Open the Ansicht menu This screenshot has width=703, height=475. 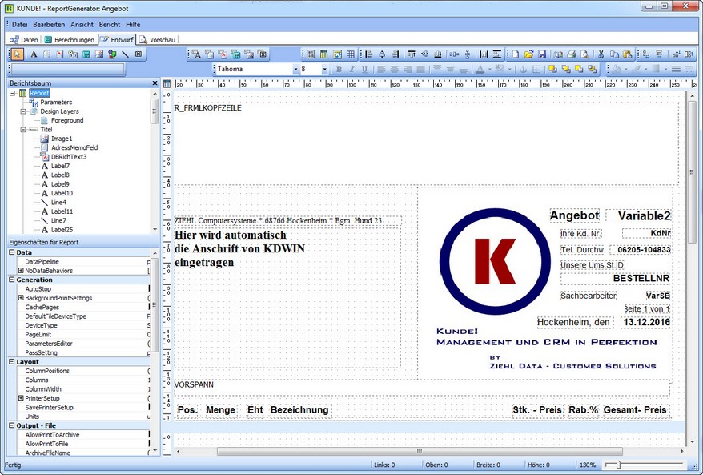click(x=82, y=25)
